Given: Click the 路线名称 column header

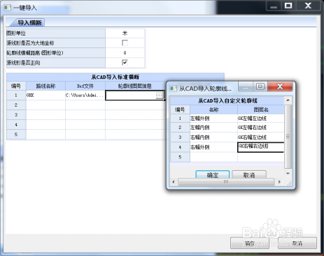Looking at the screenshot, I should pyautogui.click(x=45, y=86).
